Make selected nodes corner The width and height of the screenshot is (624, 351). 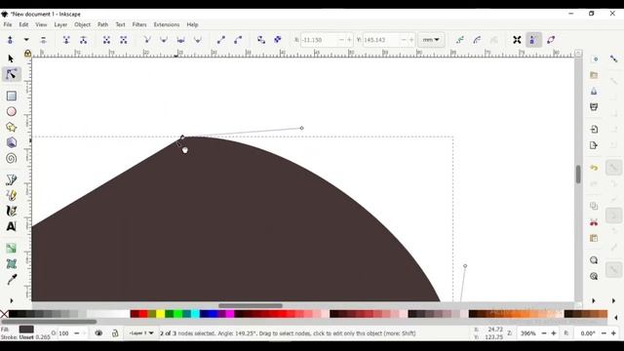(147, 40)
